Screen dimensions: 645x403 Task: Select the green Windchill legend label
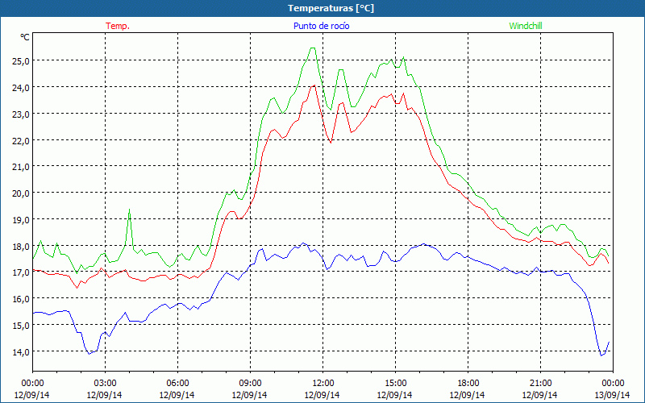(526, 26)
